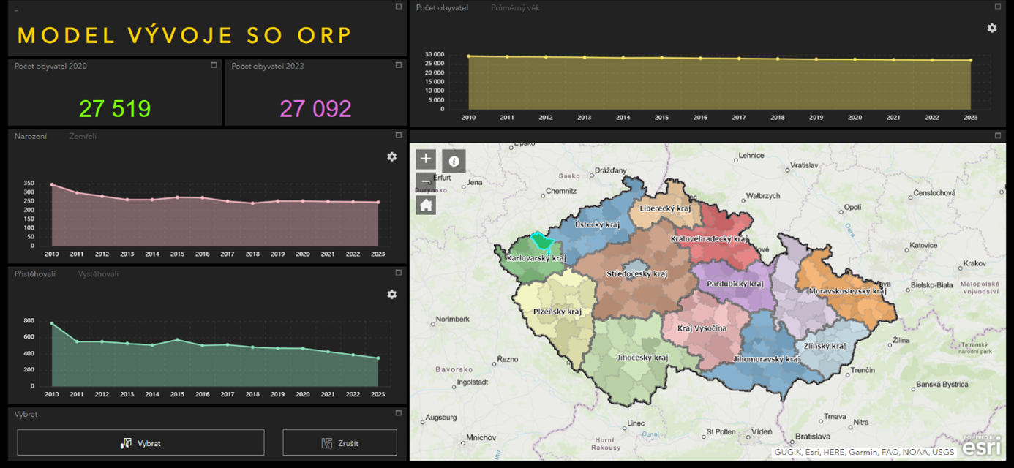Click the Plzeňský kraj region on map

pos(557,312)
